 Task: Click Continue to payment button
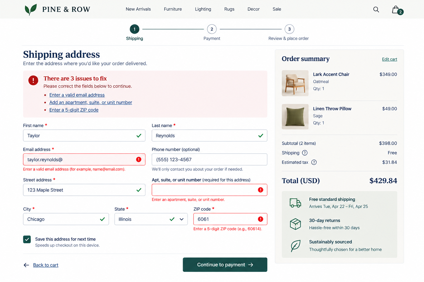[x=225, y=265]
